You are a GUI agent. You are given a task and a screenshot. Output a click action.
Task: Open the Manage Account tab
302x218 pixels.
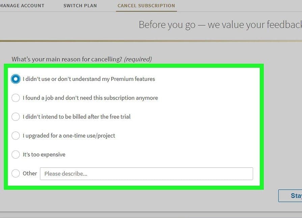tap(22, 6)
